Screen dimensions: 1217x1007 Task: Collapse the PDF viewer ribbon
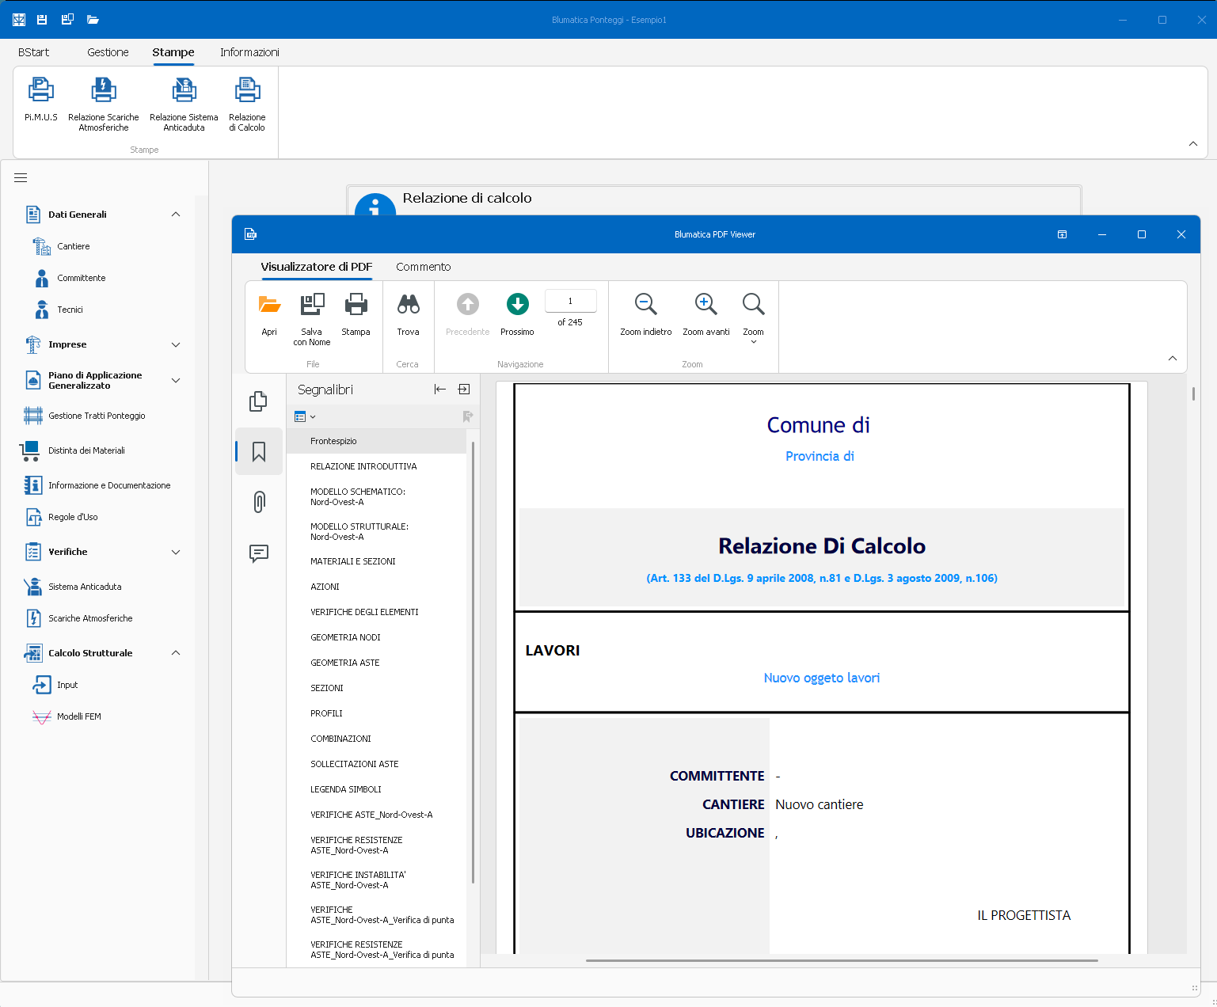[1172, 359]
